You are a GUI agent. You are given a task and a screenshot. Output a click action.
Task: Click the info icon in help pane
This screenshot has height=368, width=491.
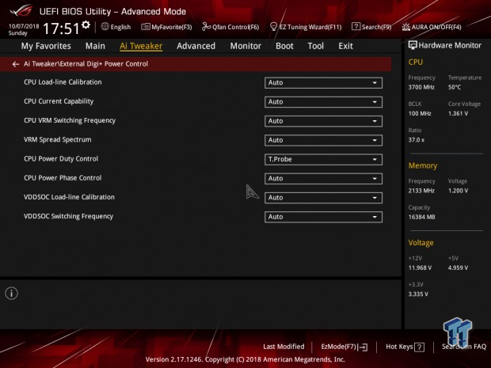coord(12,293)
